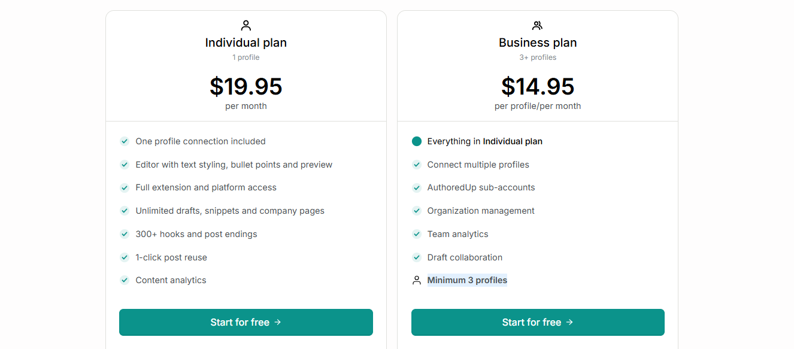This screenshot has width=794, height=349.
Task: Click the person icon beside Minimum 3 profiles
Action: click(417, 280)
